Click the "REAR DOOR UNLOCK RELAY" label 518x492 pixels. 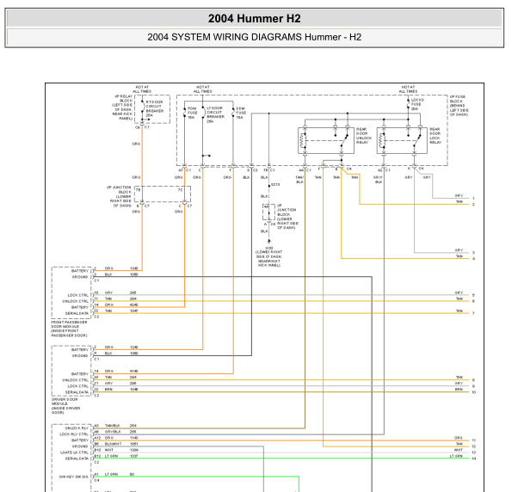coord(364,136)
